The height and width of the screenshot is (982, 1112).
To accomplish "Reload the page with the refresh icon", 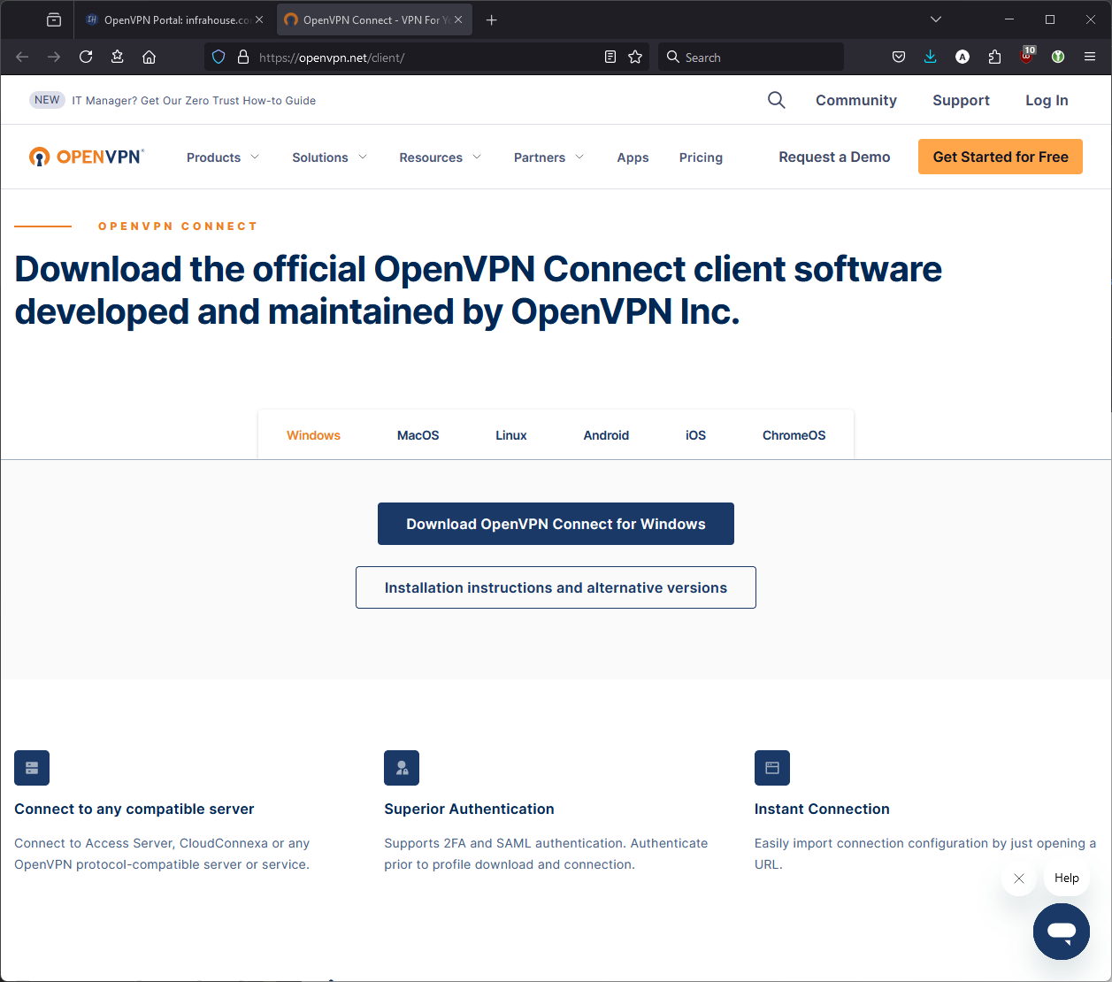I will pyautogui.click(x=86, y=57).
